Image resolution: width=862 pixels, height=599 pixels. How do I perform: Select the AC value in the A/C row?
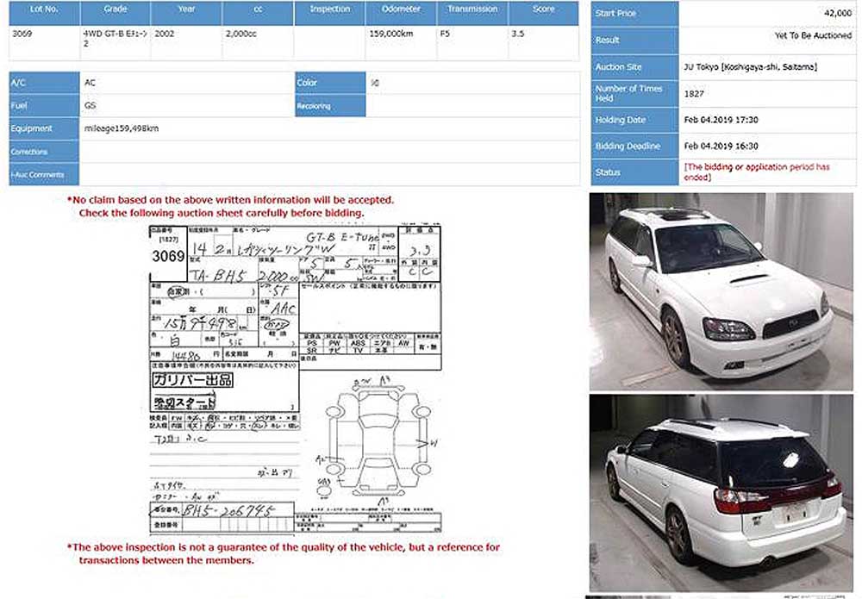pos(91,83)
